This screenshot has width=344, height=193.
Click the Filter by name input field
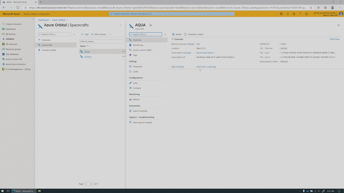(101, 41)
